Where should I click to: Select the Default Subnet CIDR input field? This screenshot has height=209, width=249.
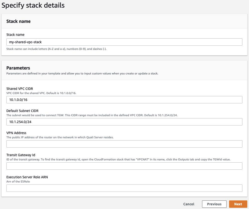point(124,122)
